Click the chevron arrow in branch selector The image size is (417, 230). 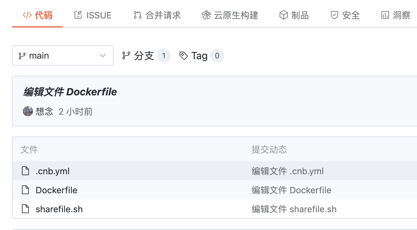click(x=103, y=56)
